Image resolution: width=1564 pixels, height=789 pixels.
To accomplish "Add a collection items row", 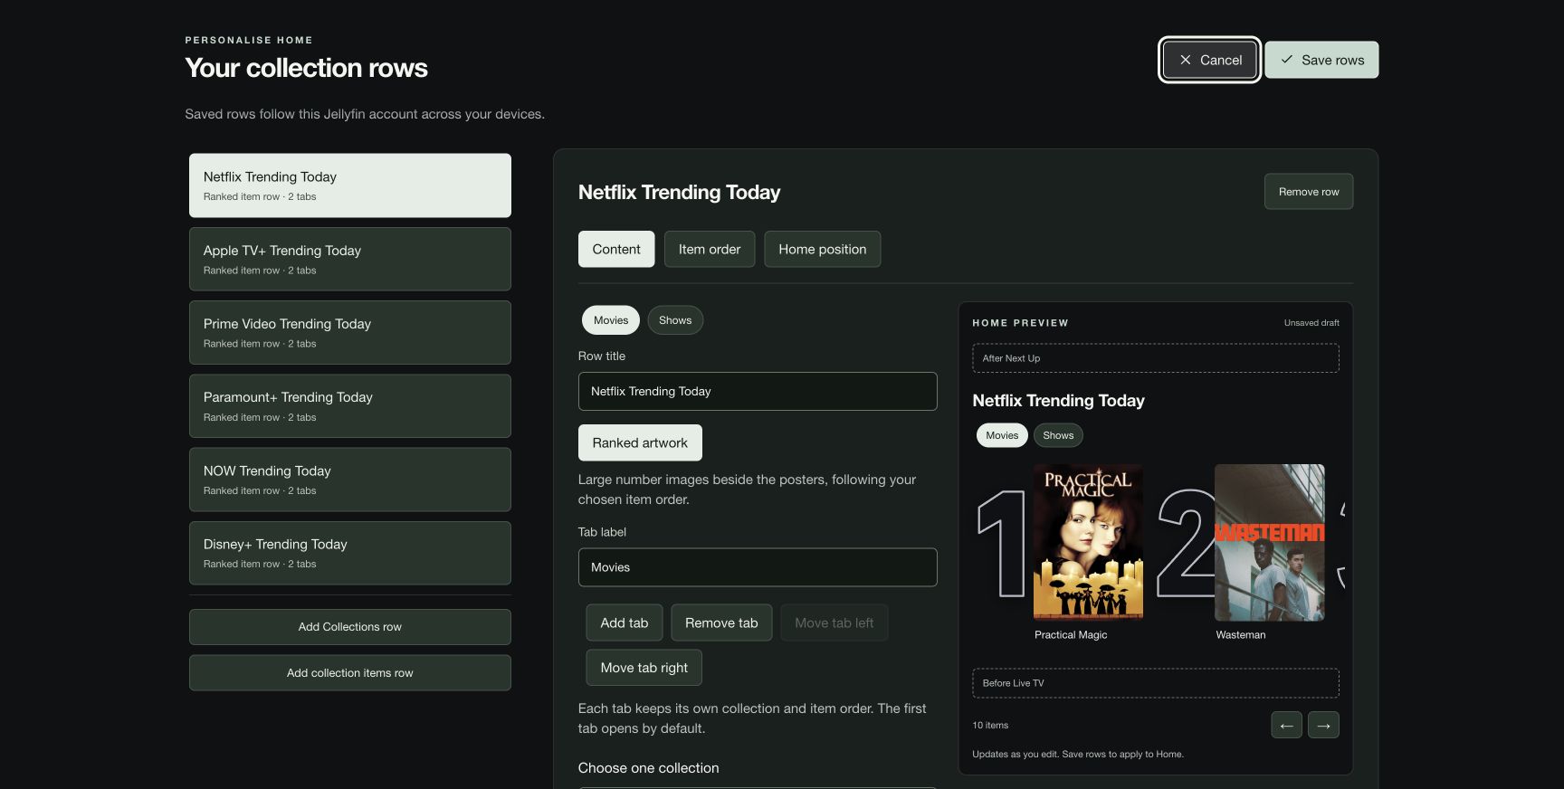I will click(350, 673).
